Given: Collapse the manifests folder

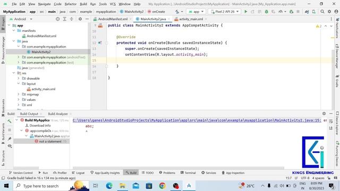Looking at the screenshot, I should 14,31.
